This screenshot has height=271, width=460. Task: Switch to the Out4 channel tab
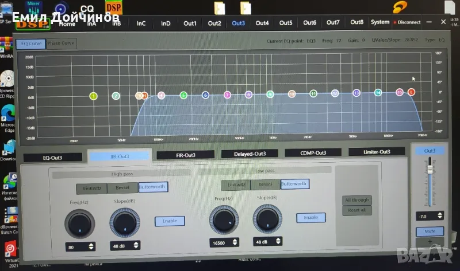(x=262, y=23)
